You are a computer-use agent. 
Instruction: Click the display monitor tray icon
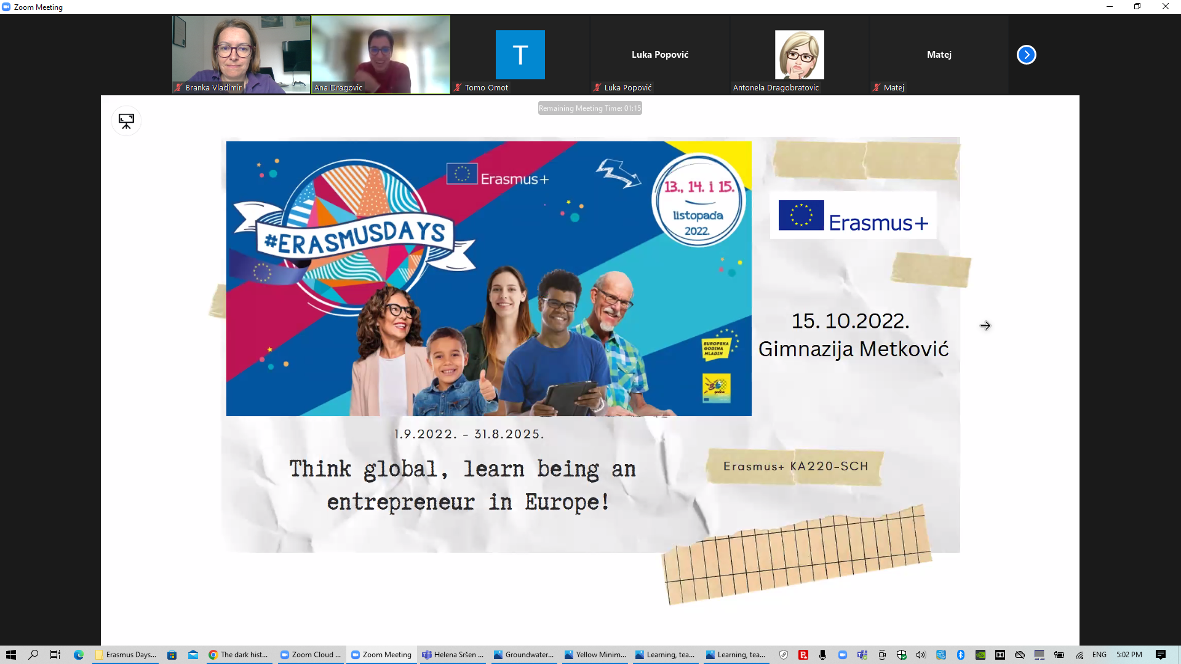point(1040,655)
